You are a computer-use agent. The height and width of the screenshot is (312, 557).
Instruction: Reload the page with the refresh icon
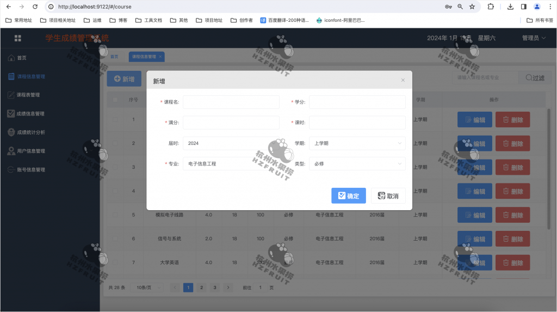tap(35, 7)
